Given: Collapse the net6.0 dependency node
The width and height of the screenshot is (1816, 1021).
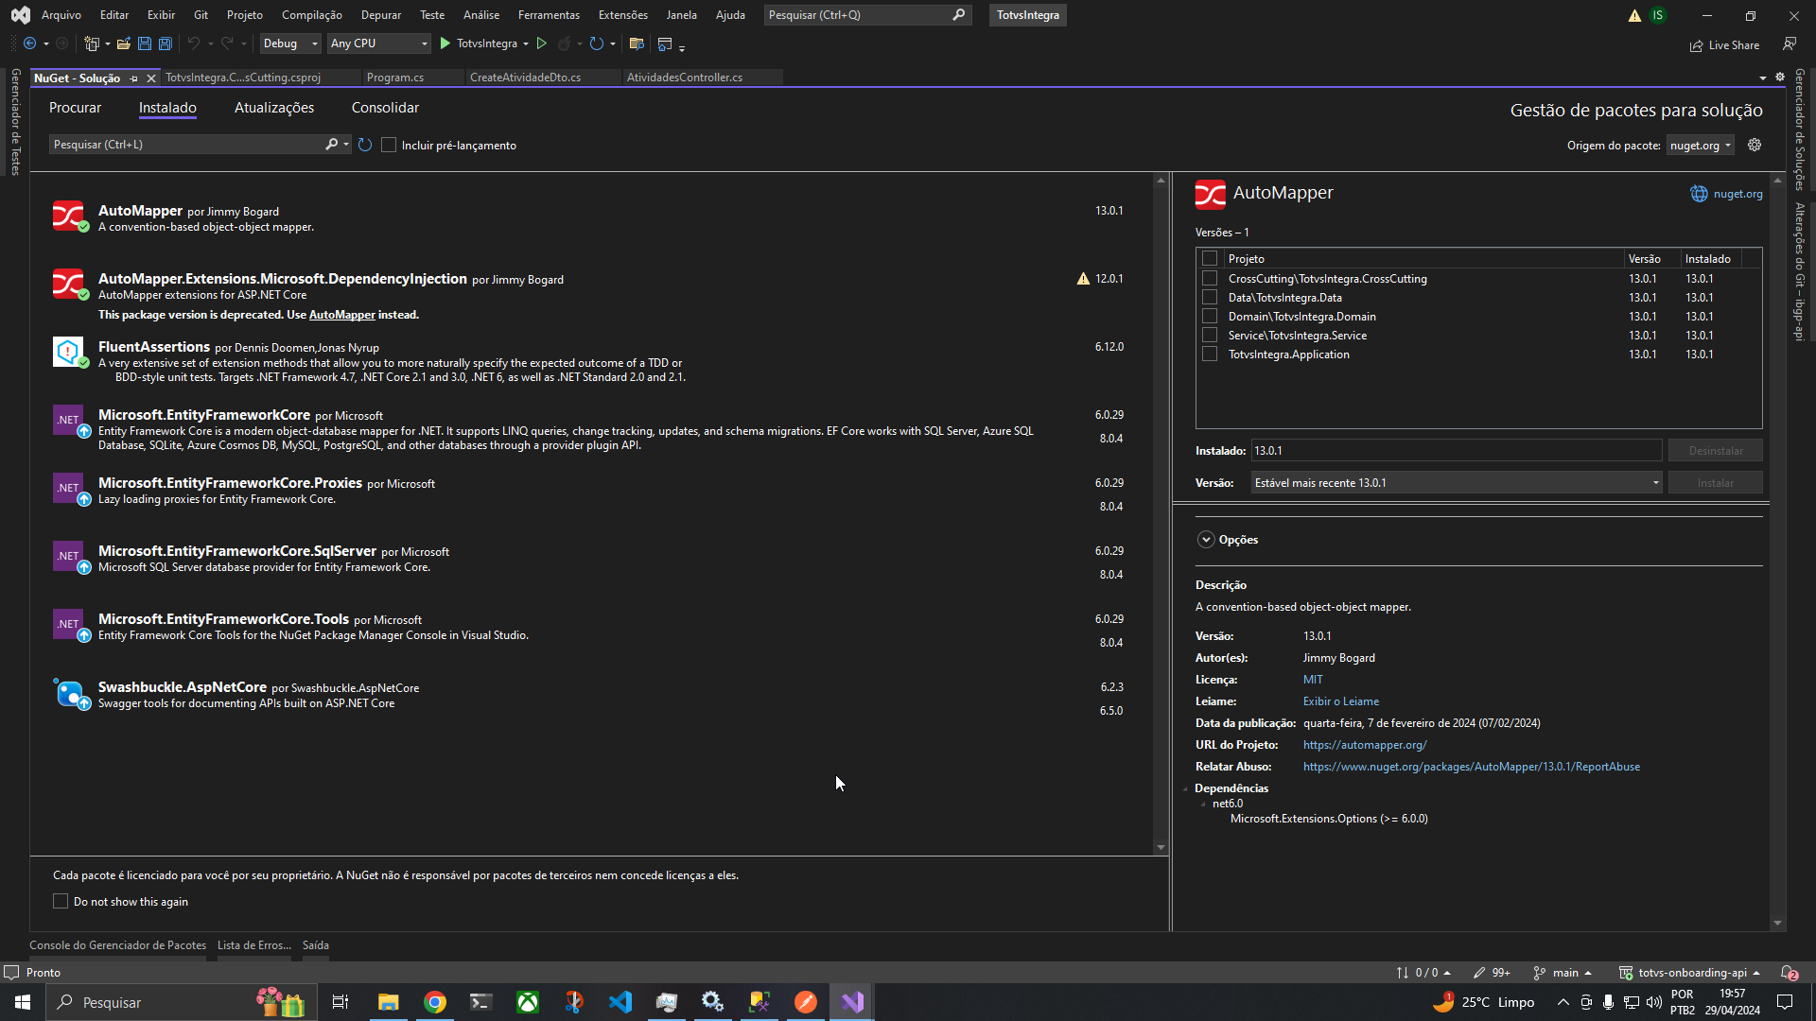Looking at the screenshot, I should (x=1203, y=805).
